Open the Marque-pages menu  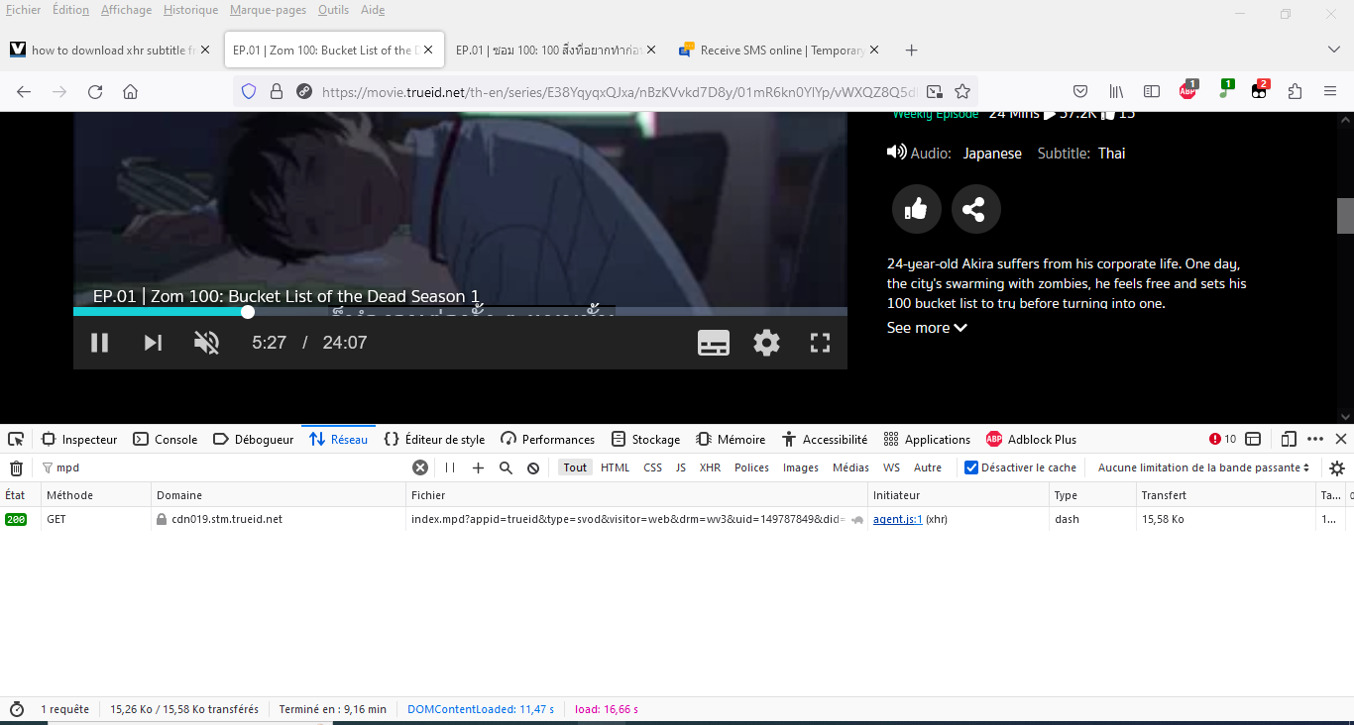point(268,10)
